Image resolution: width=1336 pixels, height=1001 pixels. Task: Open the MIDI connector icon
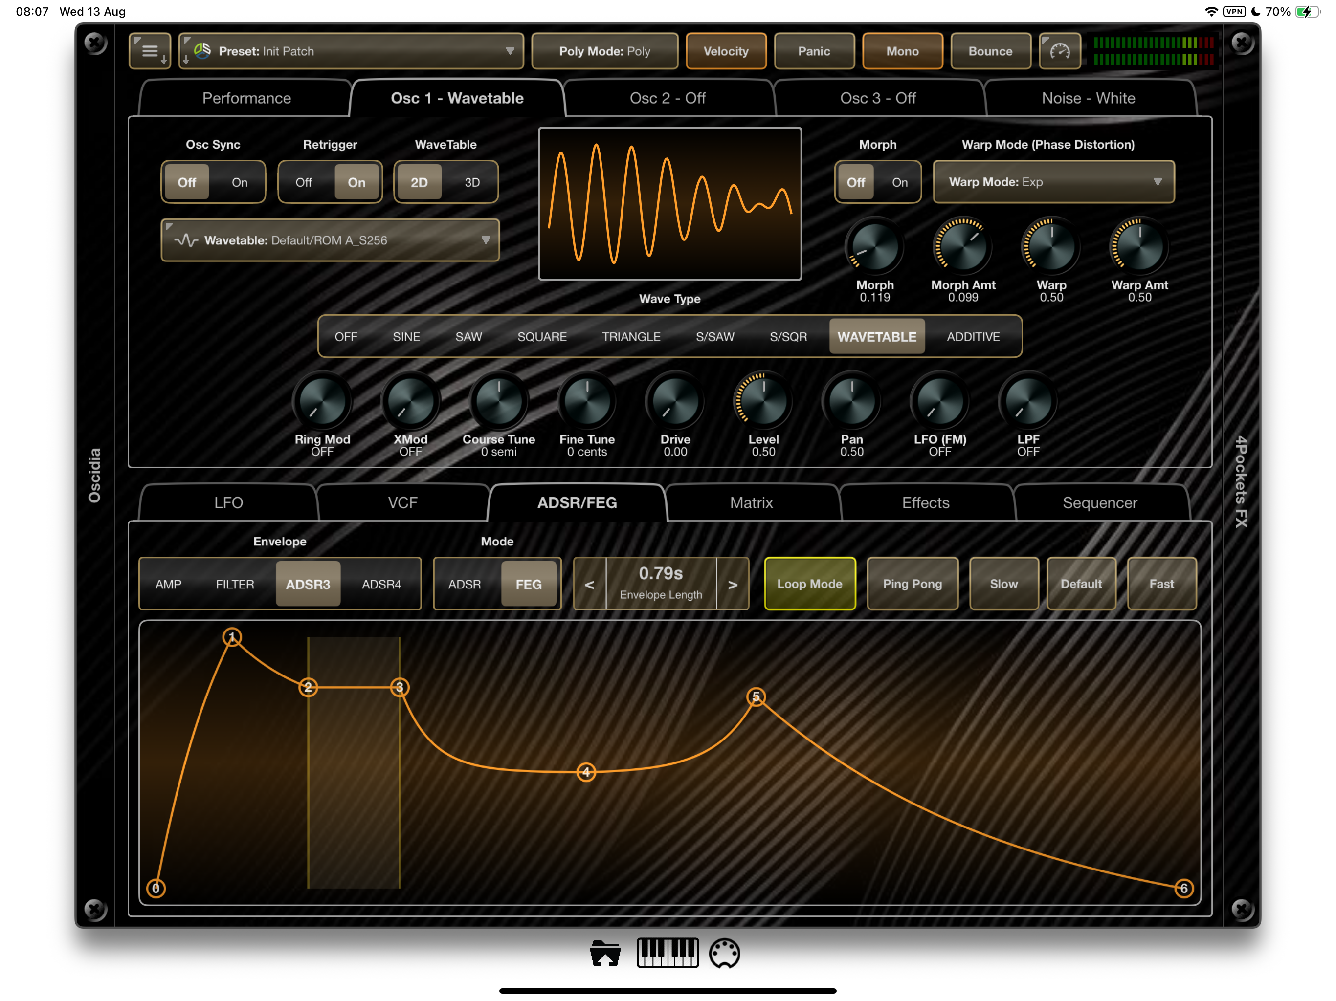click(724, 953)
